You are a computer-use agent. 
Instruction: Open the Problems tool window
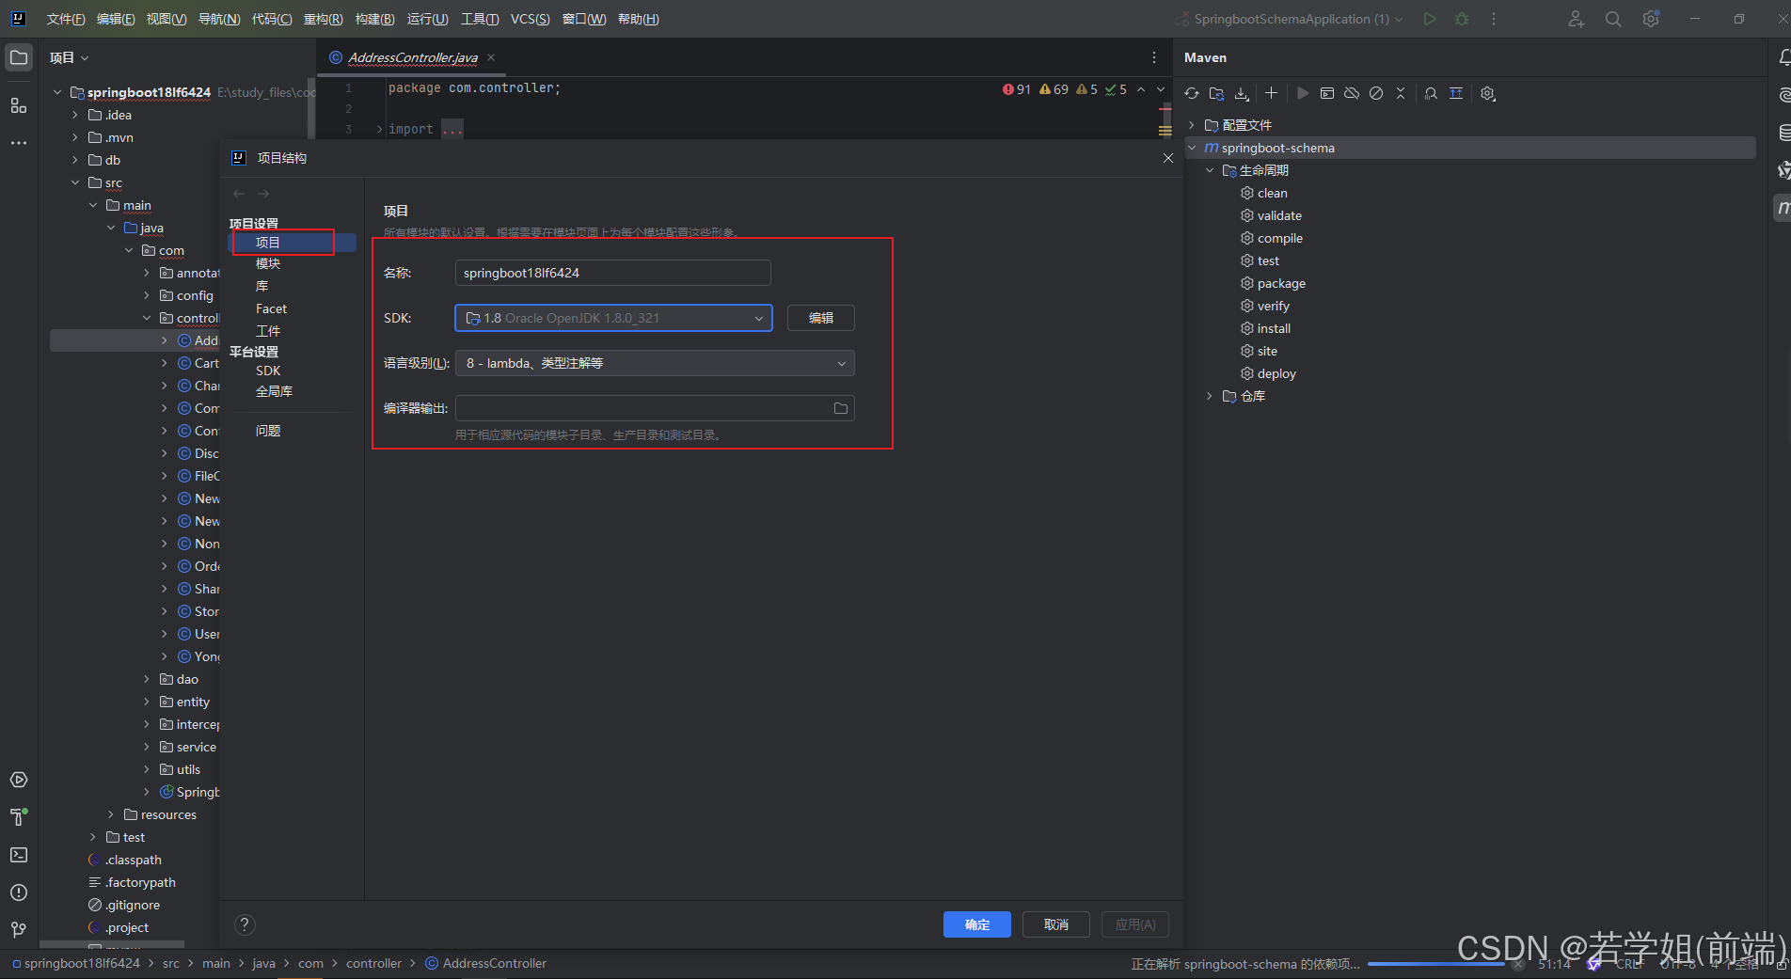[19, 892]
